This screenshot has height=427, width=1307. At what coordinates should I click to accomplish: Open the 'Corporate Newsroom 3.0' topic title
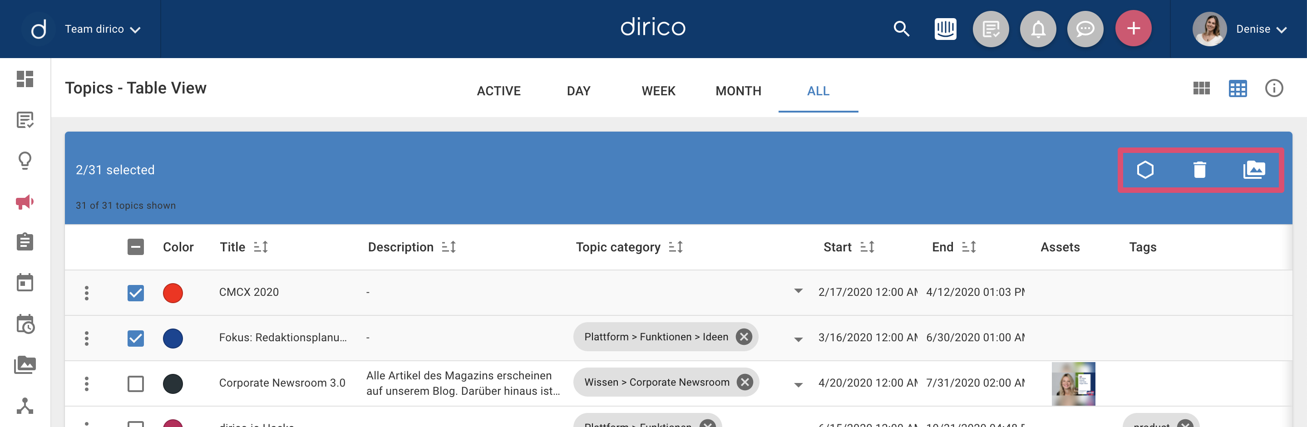tap(282, 383)
